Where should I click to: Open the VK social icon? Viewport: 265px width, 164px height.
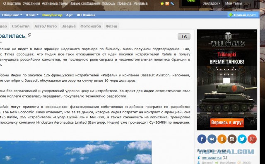coord(212,139)
